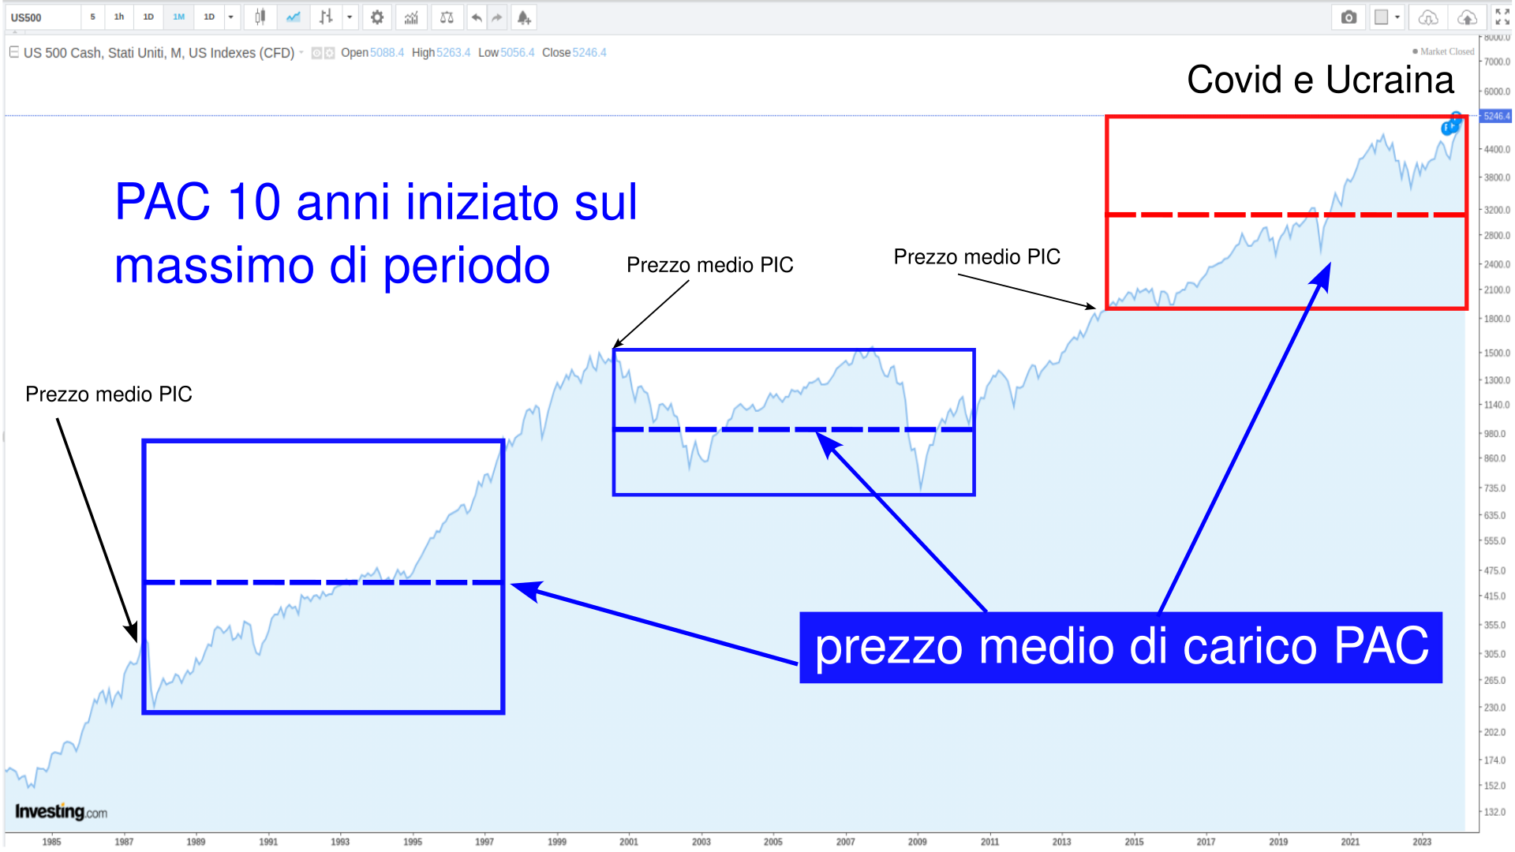Screen dimensions: 1515x852
Task: Click the compare symbols scales icon
Action: click(x=447, y=17)
